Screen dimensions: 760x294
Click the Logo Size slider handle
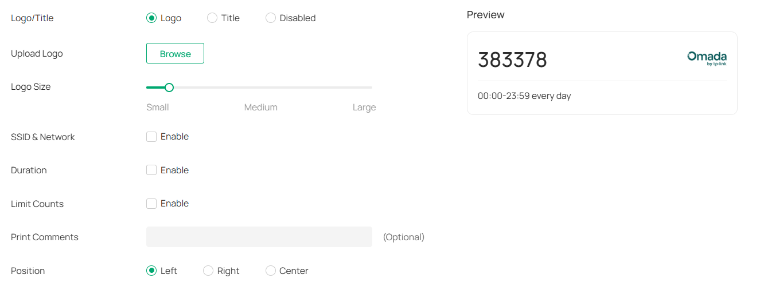coord(169,88)
